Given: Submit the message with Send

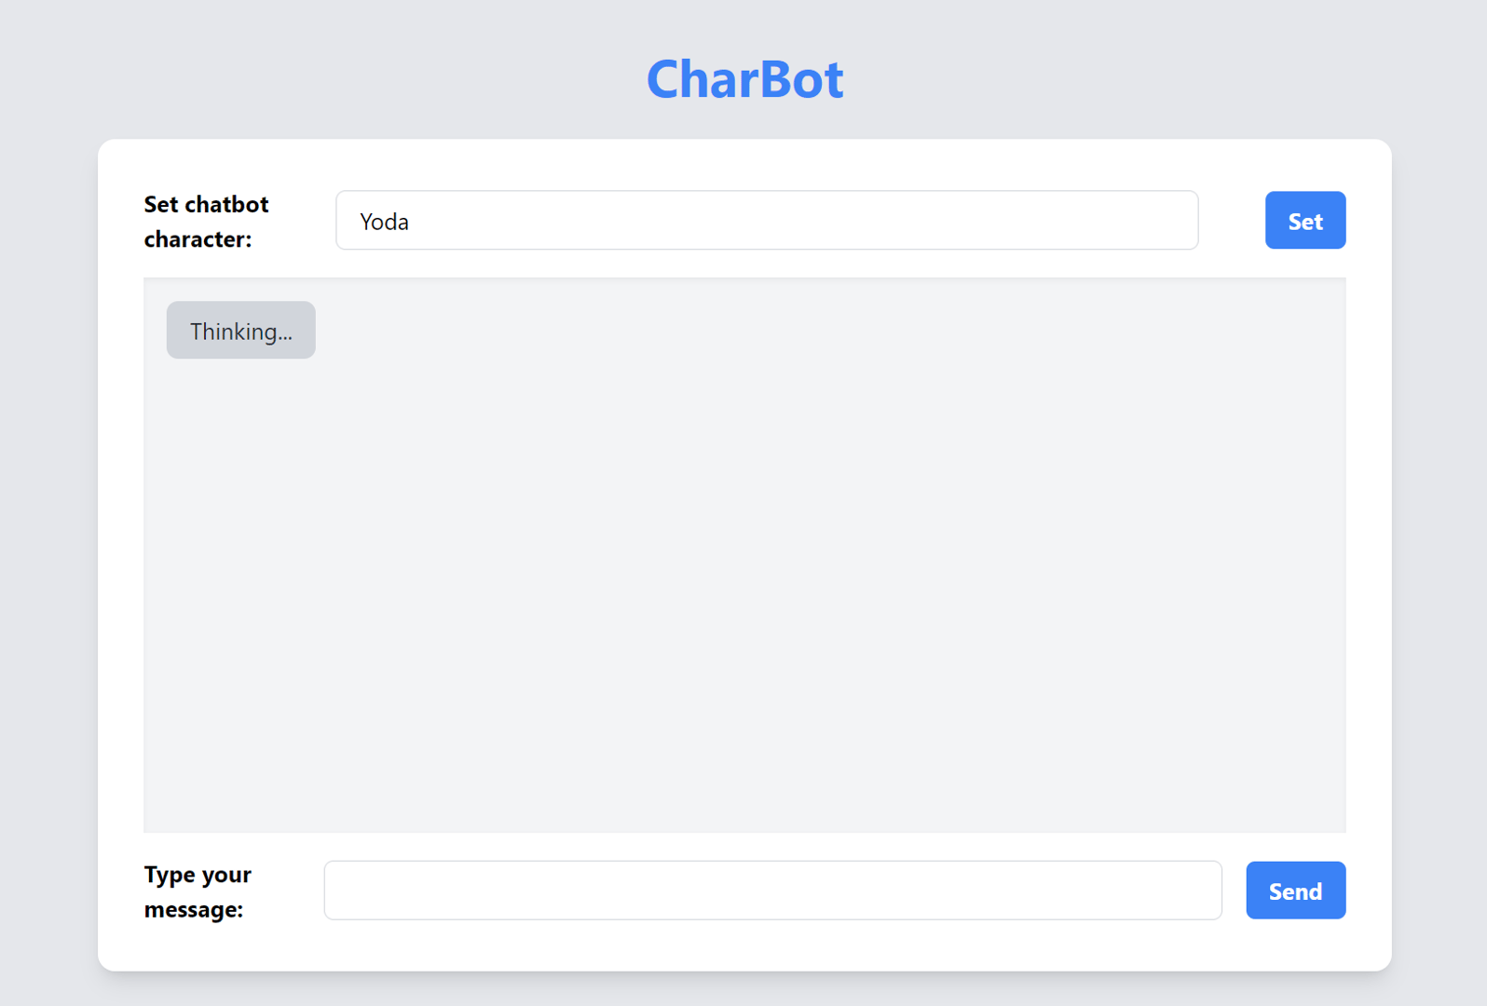Looking at the screenshot, I should tap(1295, 890).
